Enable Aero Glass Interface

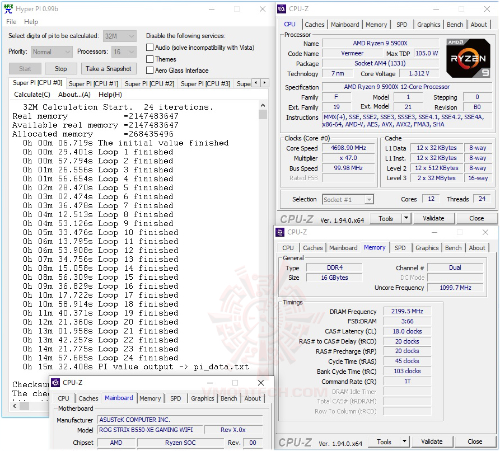pyautogui.click(x=149, y=70)
